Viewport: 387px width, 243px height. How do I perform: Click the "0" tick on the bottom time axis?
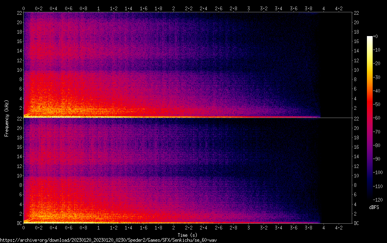24,228
